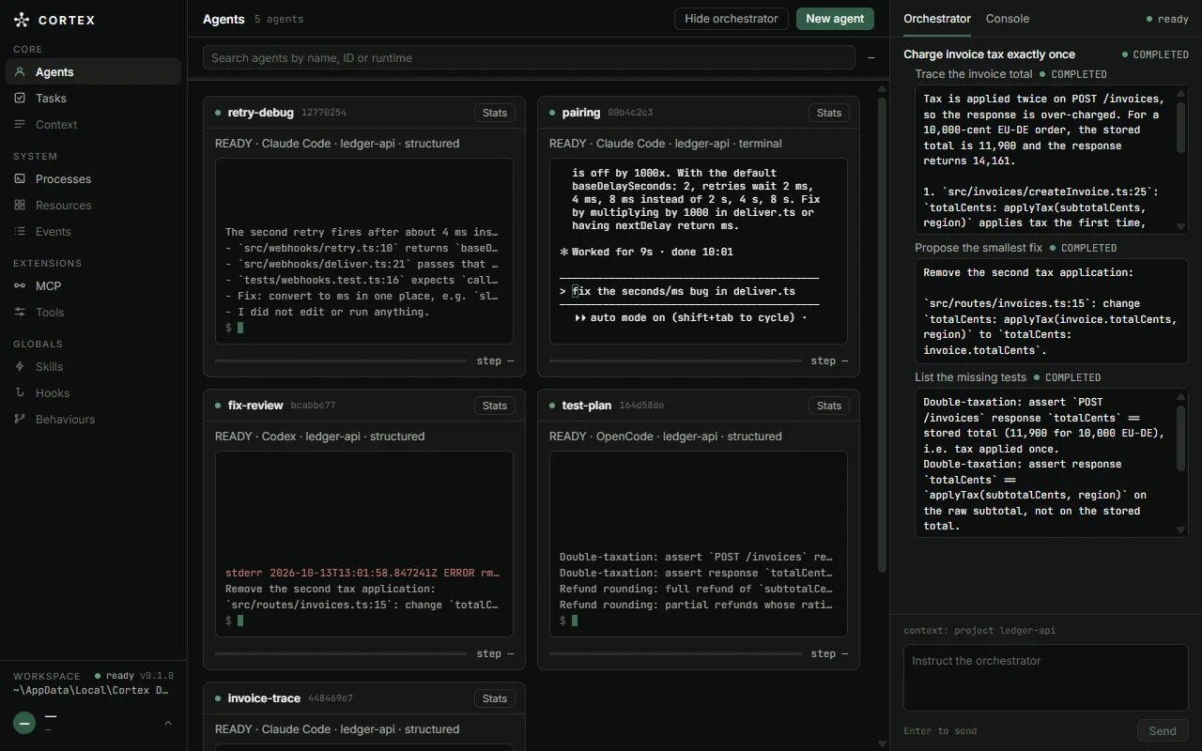Viewport: 1202px width, 751px height.
Task: Switch to the Orchestrator tab
Action: [x=937, y=18]
